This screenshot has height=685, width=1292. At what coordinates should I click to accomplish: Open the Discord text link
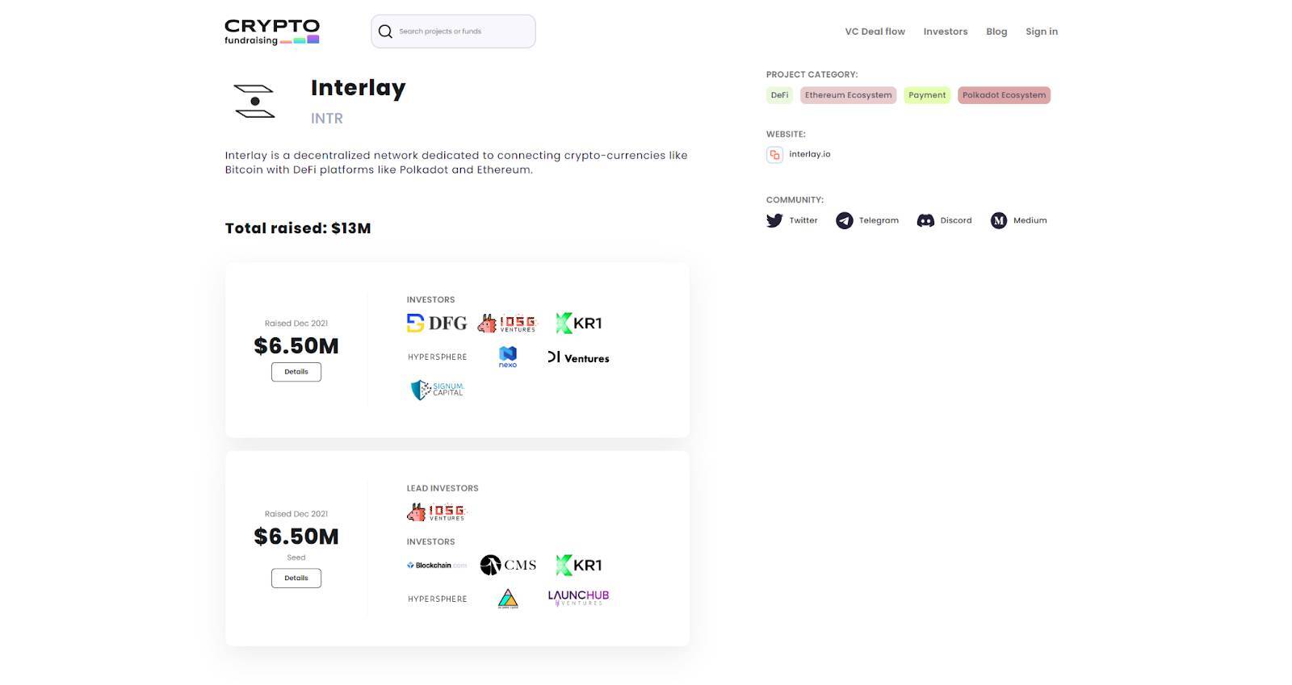(955, 220)
